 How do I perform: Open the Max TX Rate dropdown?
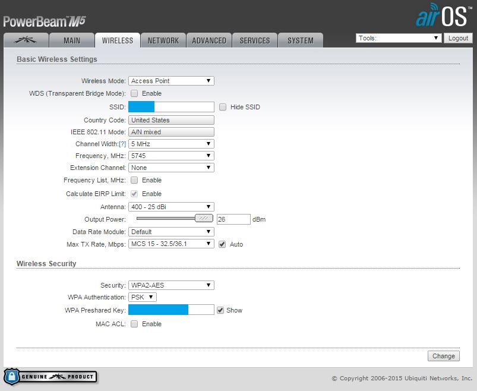(171, 244)
